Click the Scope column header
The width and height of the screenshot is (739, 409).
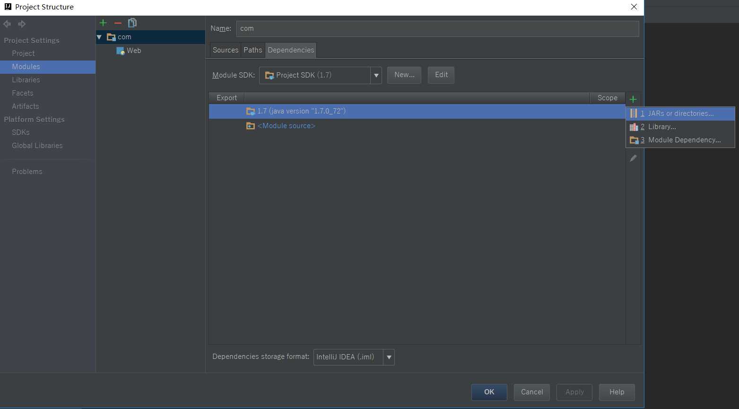[608, 98]
